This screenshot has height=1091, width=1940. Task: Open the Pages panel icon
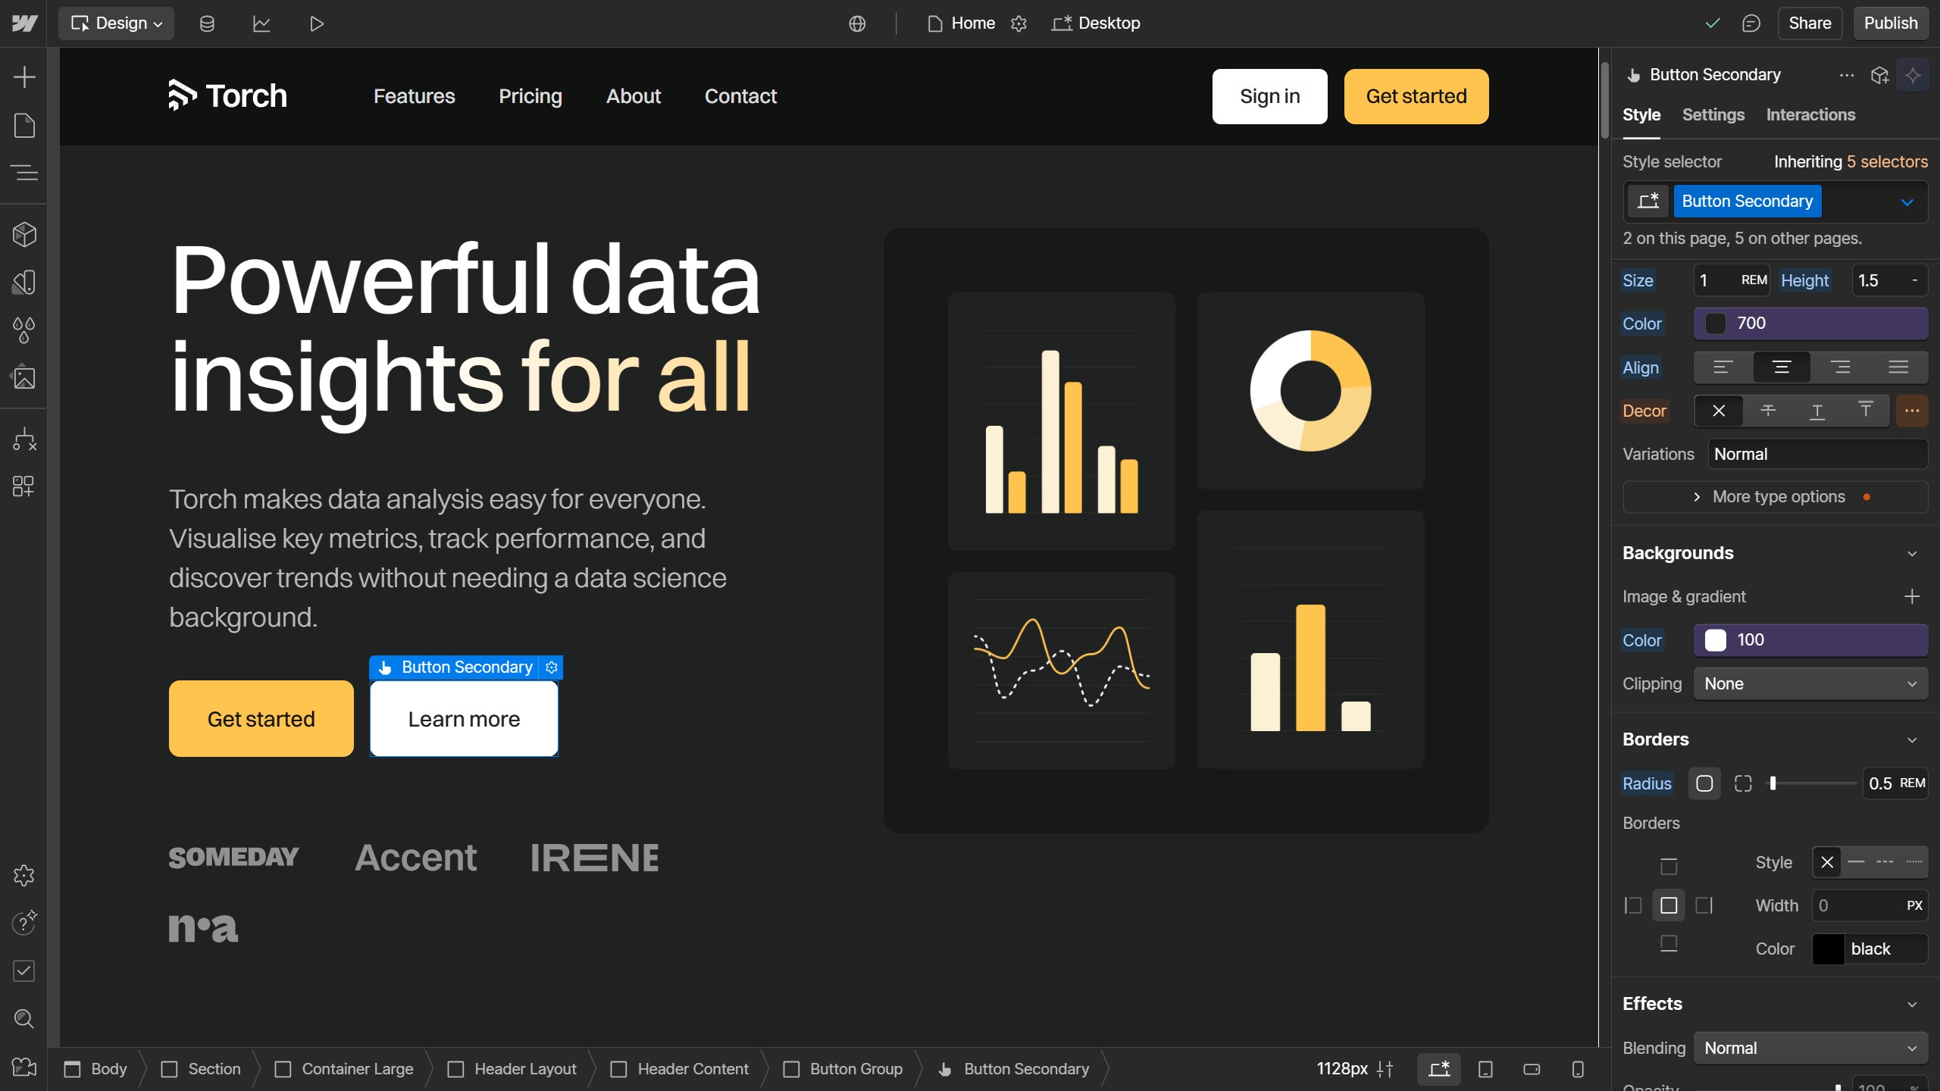pyautogui.click(x=24, y=125)
